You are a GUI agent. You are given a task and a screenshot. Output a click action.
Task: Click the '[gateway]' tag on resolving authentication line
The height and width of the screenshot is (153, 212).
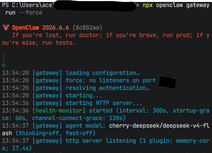click(47, 88)
